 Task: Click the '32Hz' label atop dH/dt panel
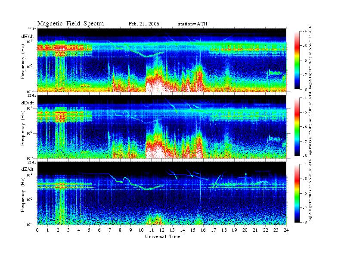click(x=32, y=29)
